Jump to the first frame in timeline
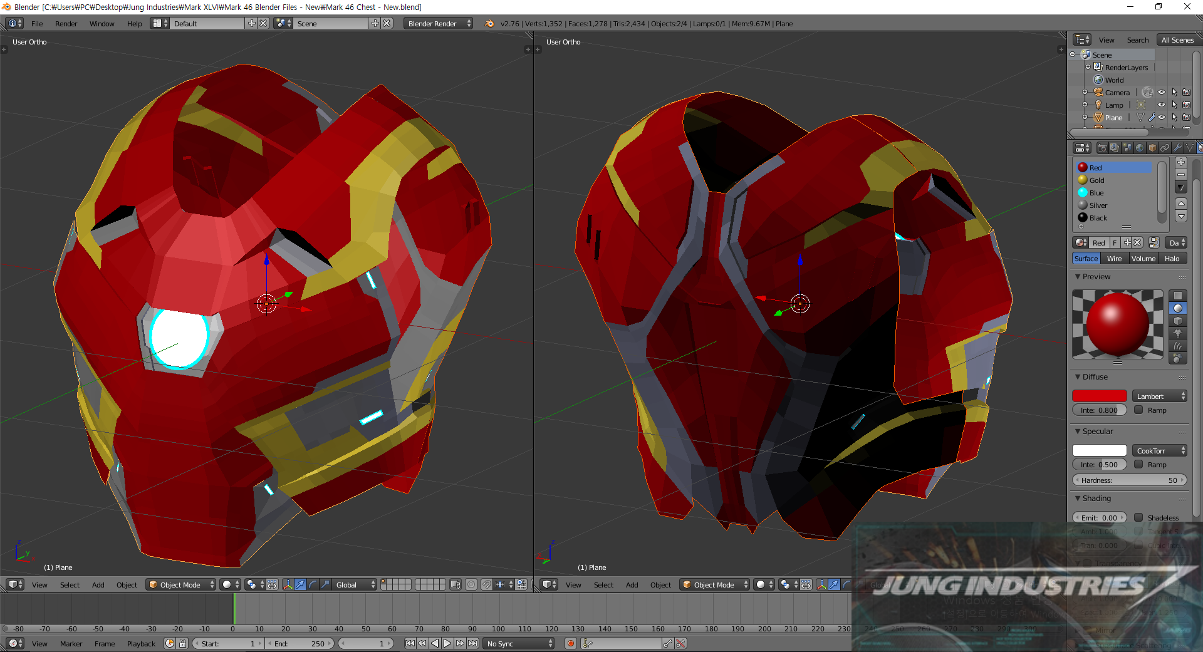Screen dimensions: 1203x652 (x=410, y=643)
